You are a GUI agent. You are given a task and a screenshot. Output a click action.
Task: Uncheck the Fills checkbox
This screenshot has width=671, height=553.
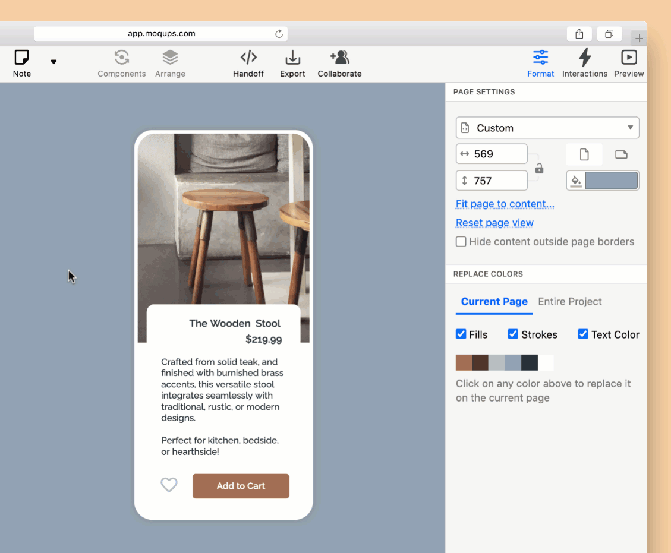coord(461,334)
